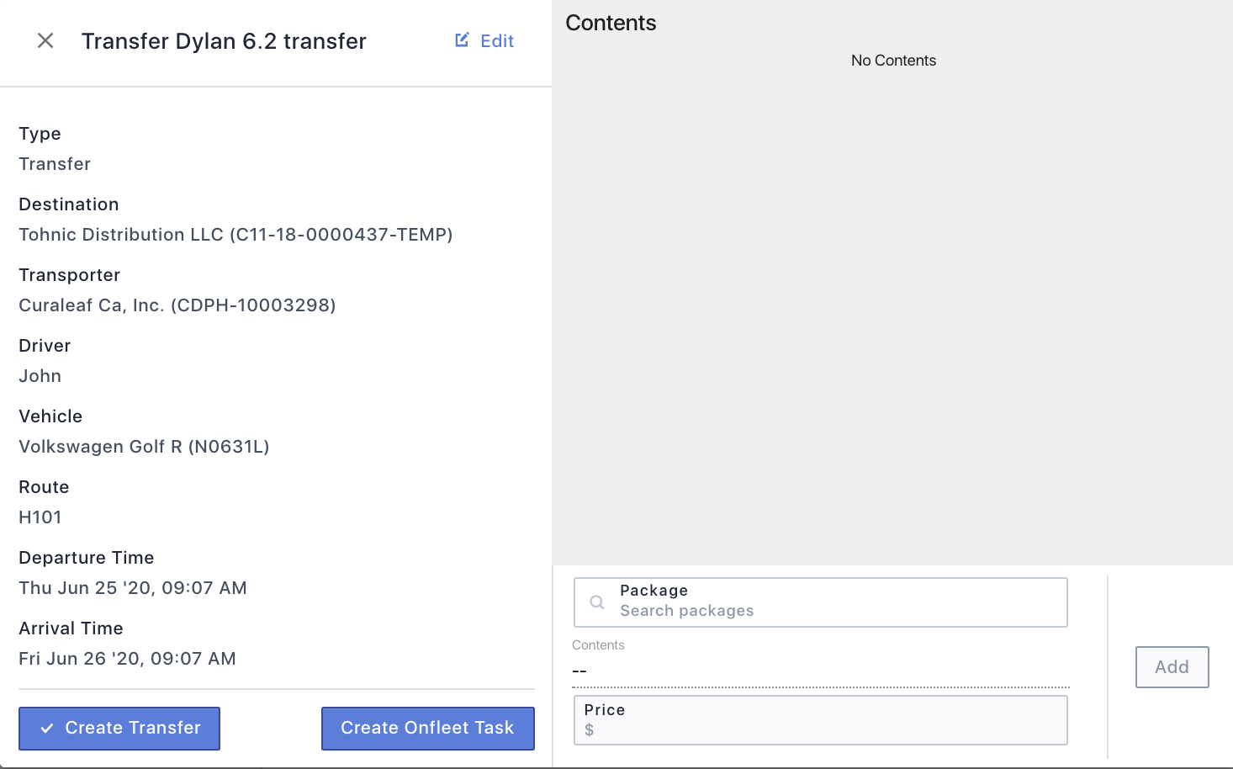Click the Create Onfleet Task button
Image resolution: width=1233 pixels, height=769 pixels.
[x=428, y=728]
